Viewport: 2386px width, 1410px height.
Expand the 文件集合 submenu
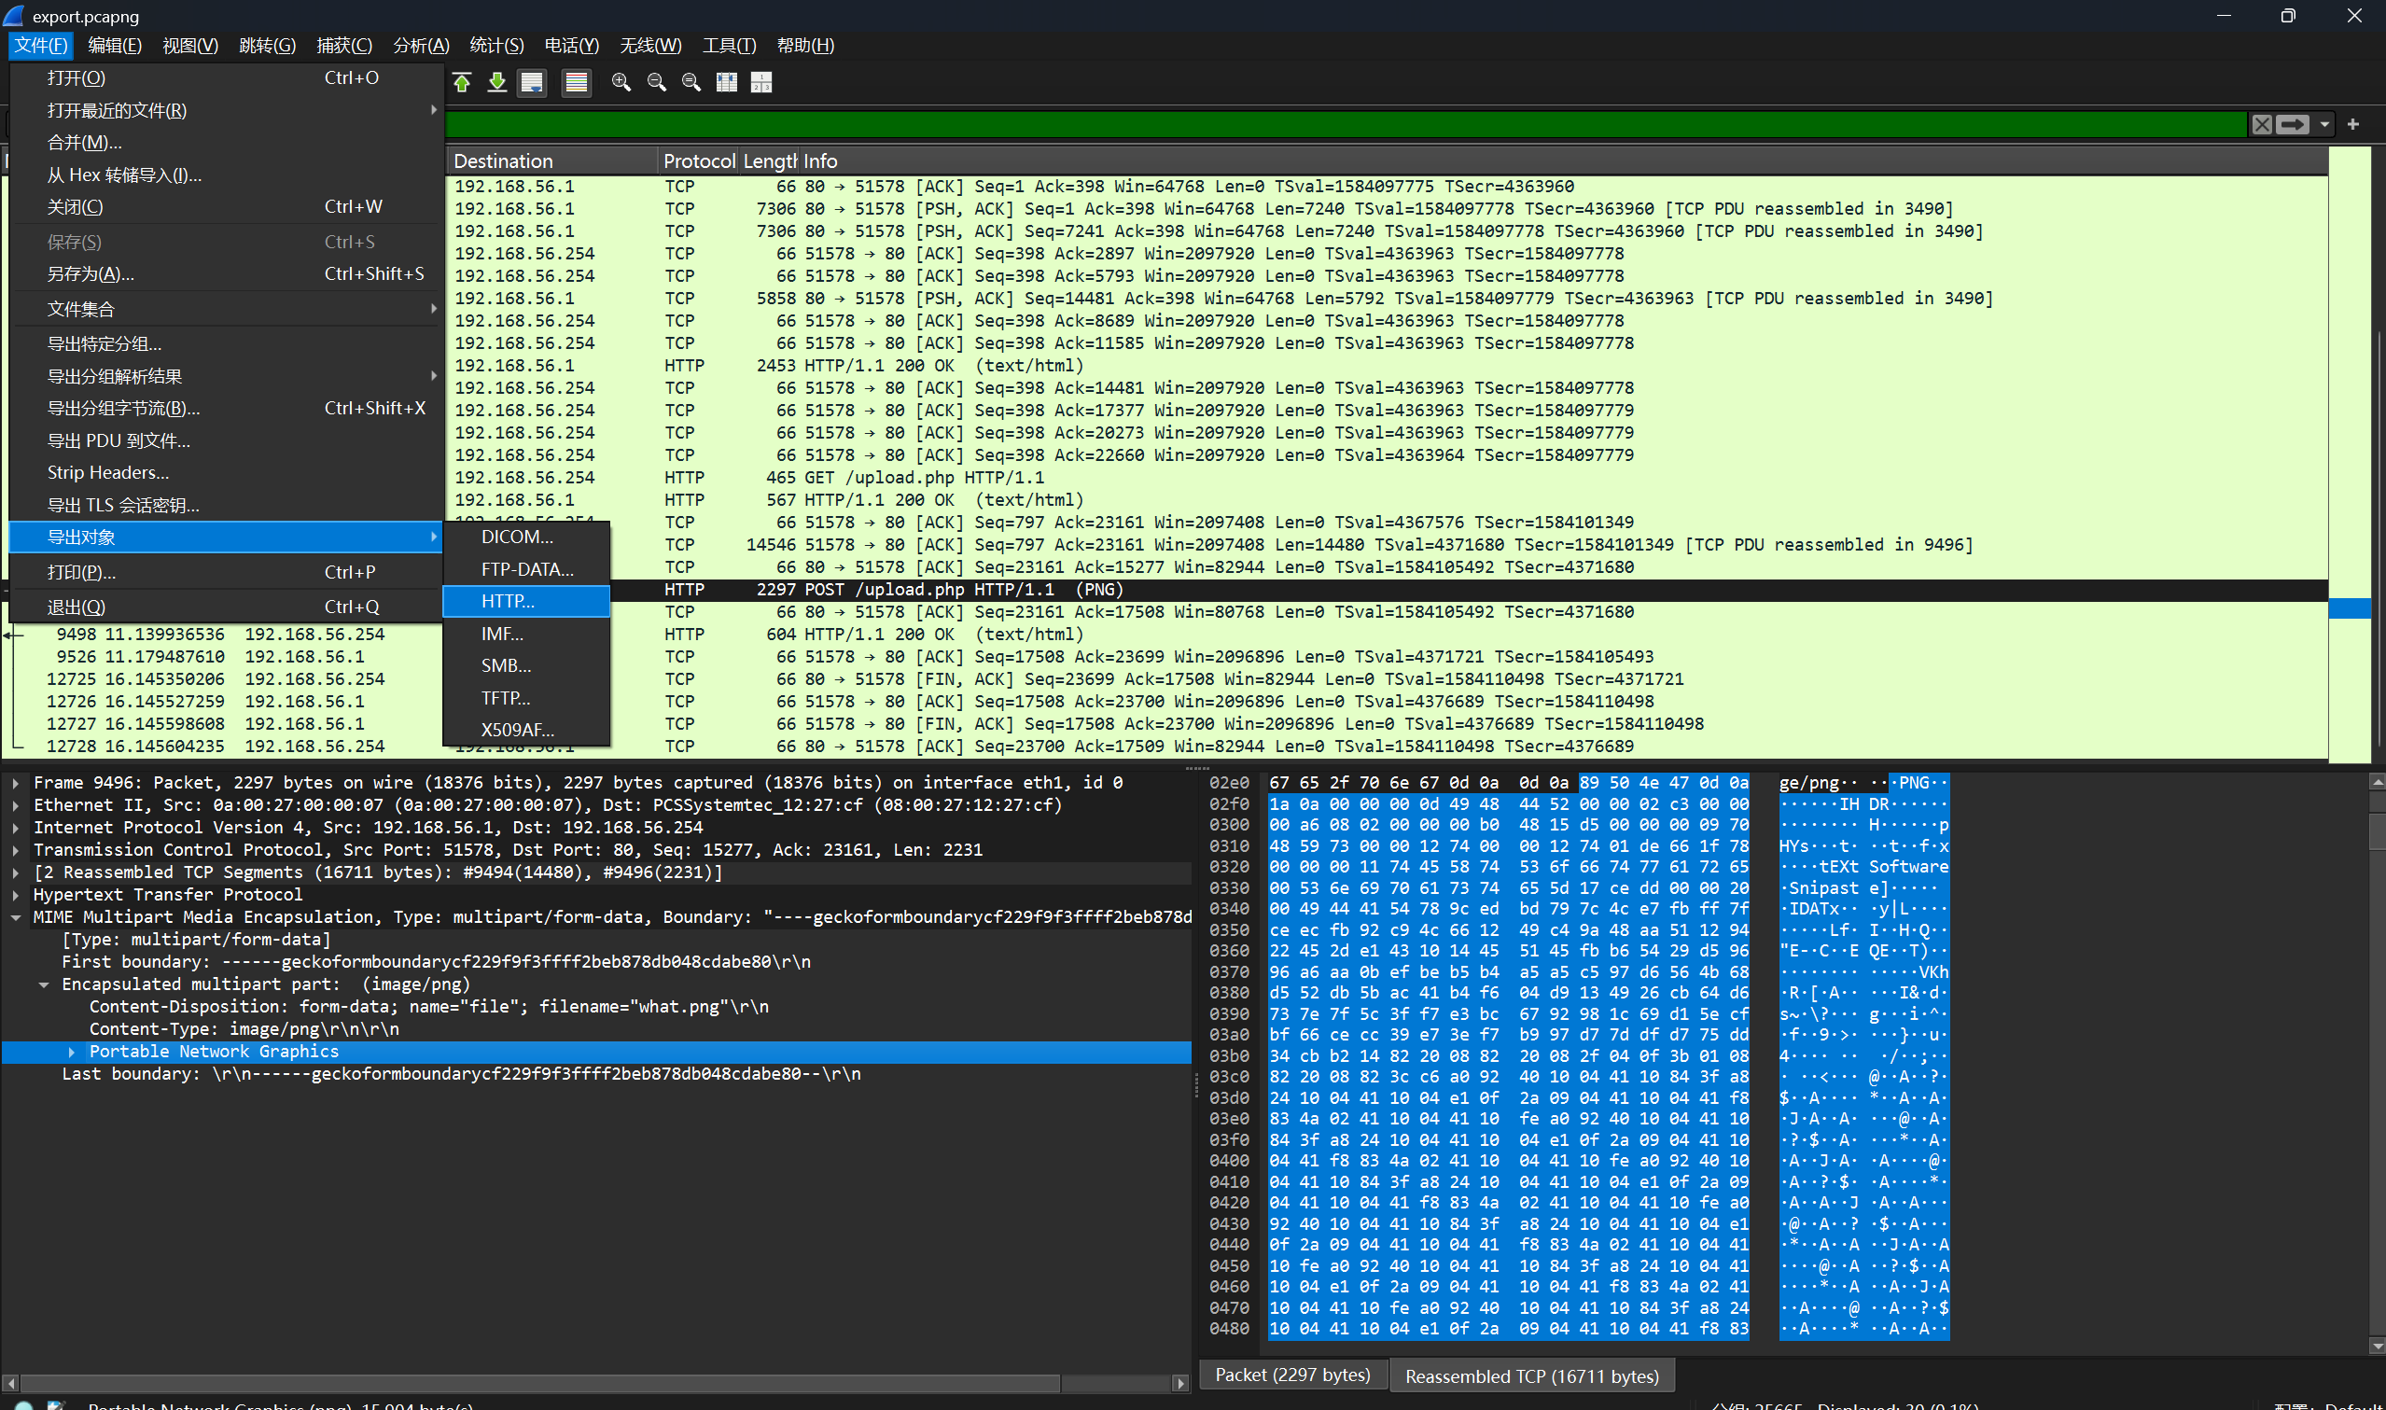[226, 309]
